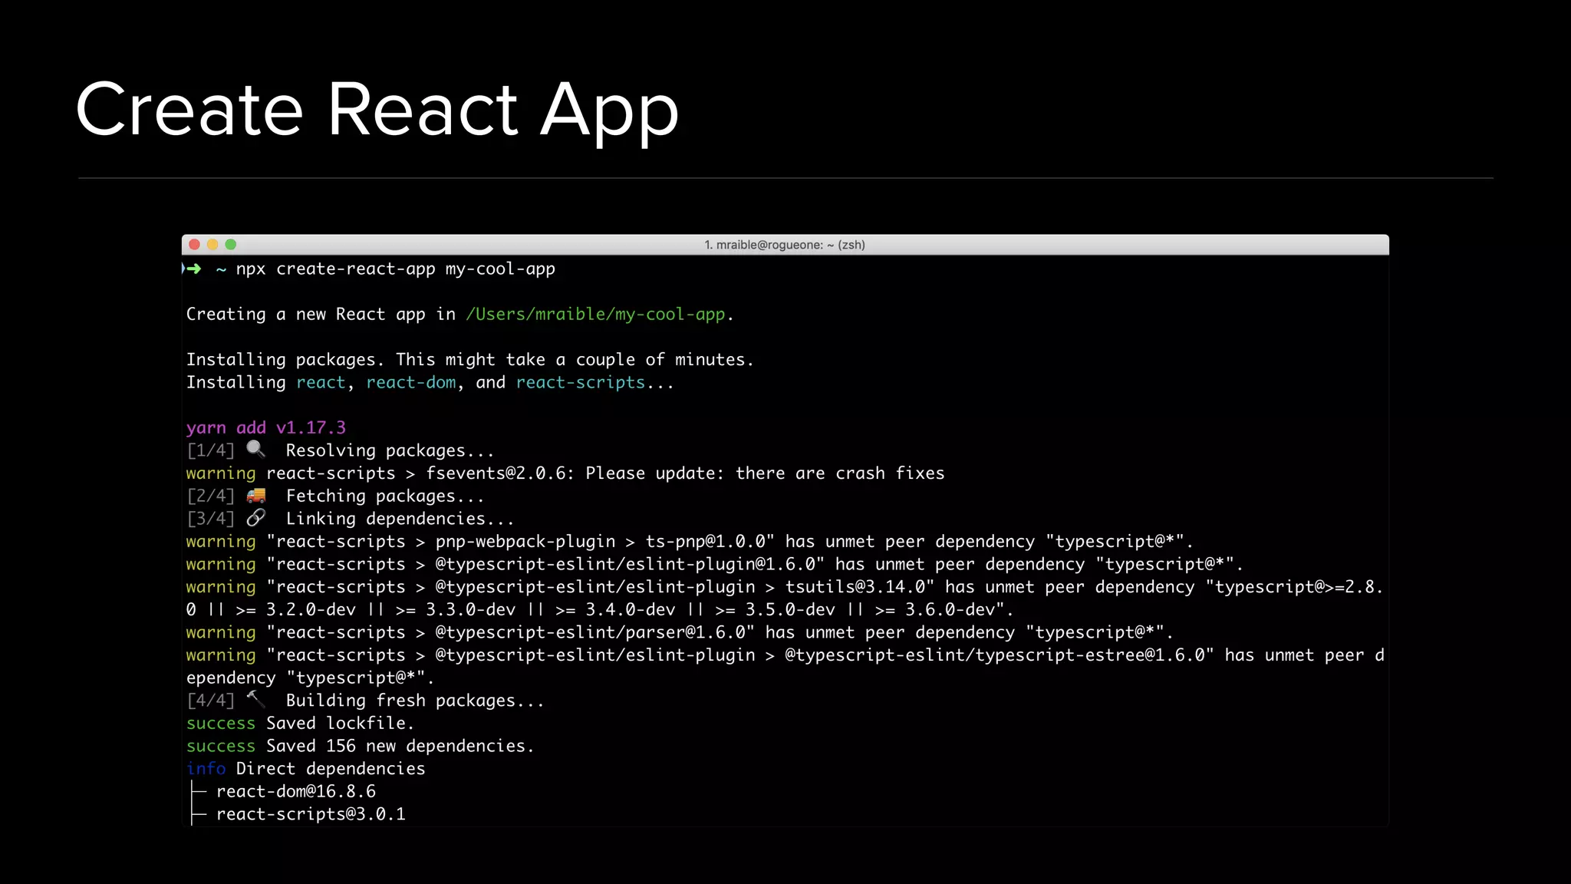Click the '[4/4]' step counter
Screen dimensions: 1571x884
pyautogui.click(x=210, y=701)
